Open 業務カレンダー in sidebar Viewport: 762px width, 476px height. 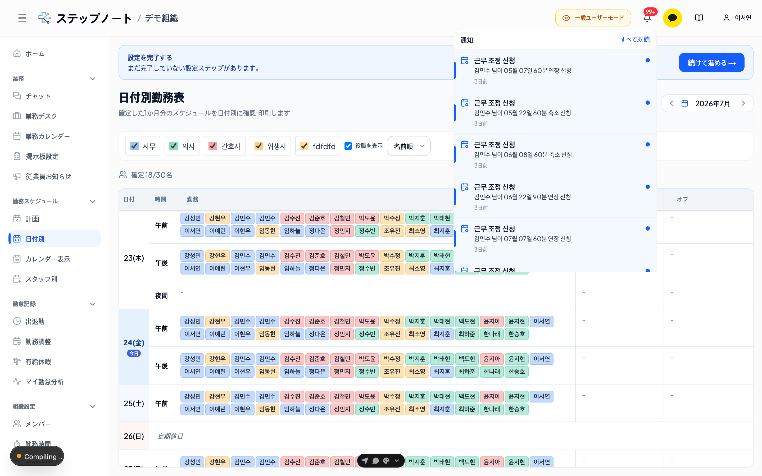pos(54,136)
